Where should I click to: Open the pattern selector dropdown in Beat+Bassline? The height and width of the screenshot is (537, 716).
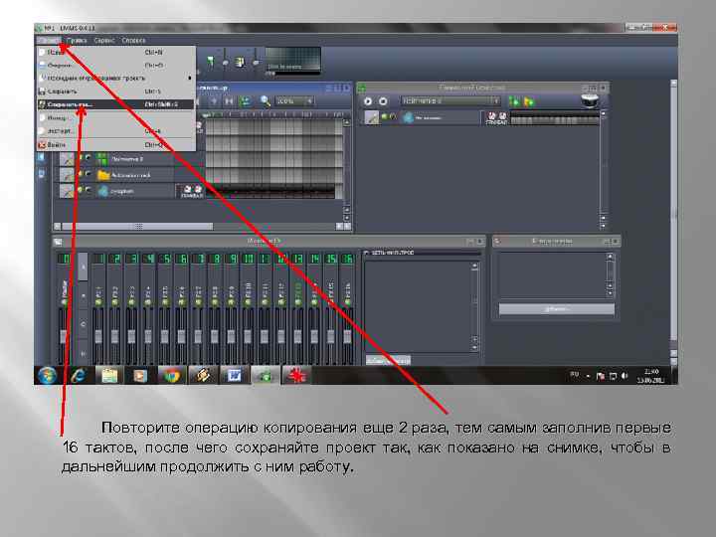click(x=449, y=100)
